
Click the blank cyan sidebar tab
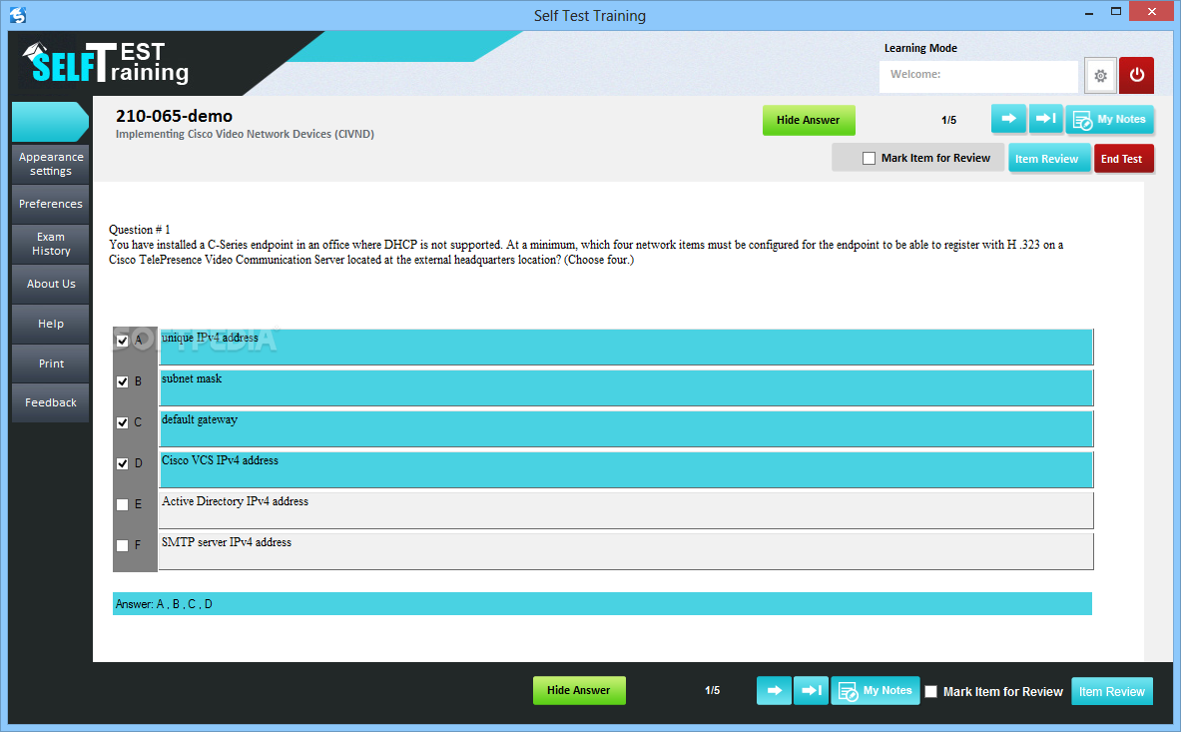point(50,121)
